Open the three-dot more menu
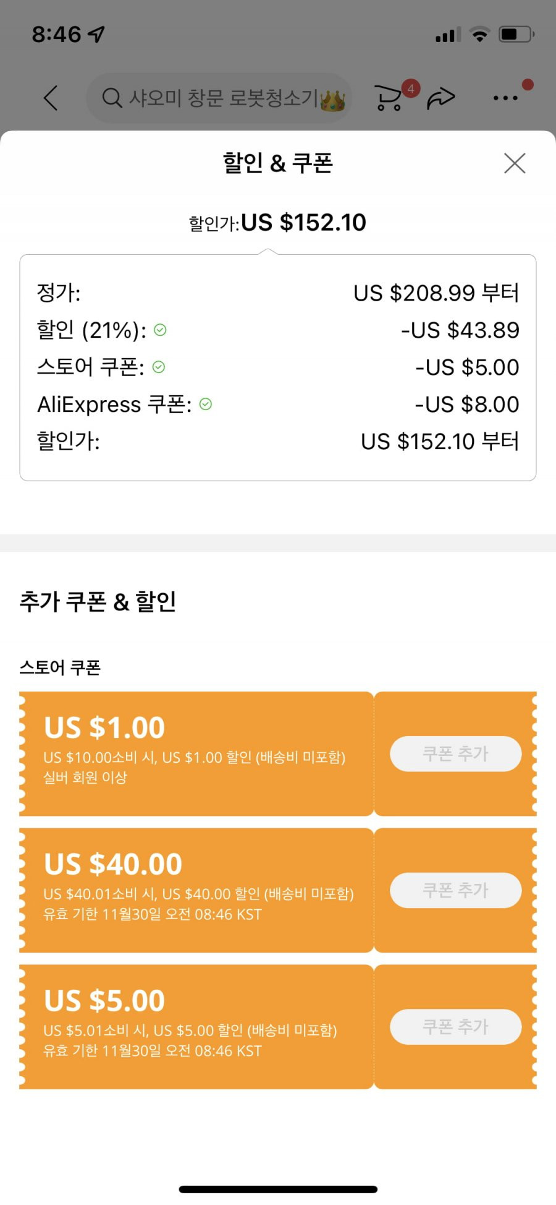 click(505, 98)
